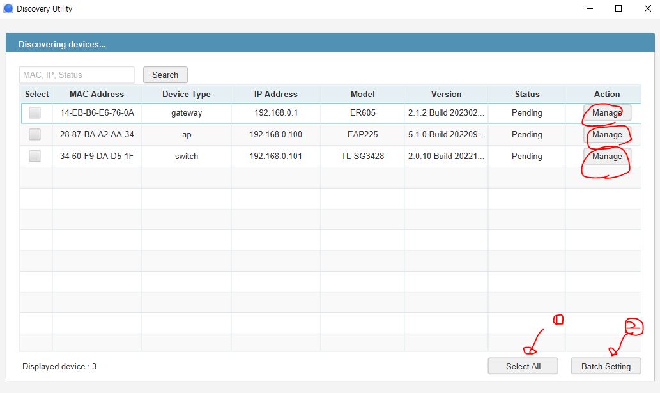Viewport: 660px width, 393px height.
Task: Click the Discovery Utility app icon in title bar
Action: [x=8, y=8]
